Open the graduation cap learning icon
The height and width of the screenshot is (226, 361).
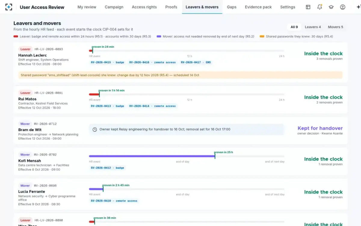331,7
